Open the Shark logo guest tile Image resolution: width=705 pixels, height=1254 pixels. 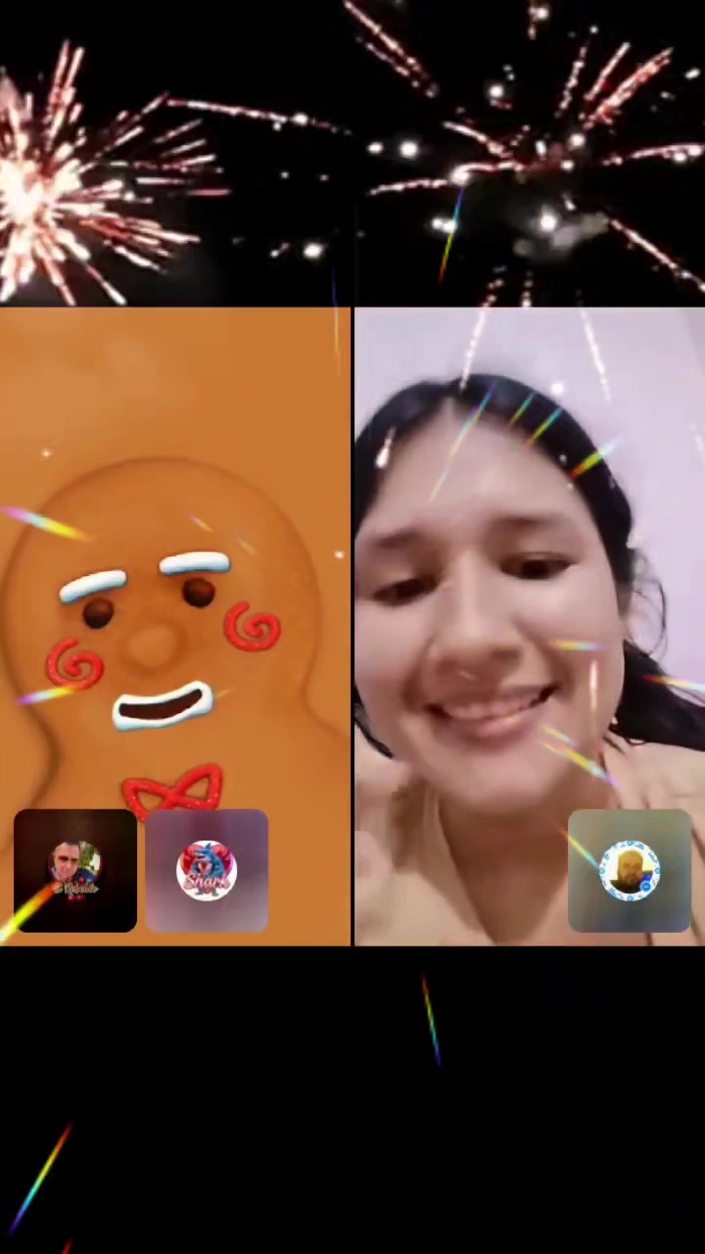pos(207,871)
